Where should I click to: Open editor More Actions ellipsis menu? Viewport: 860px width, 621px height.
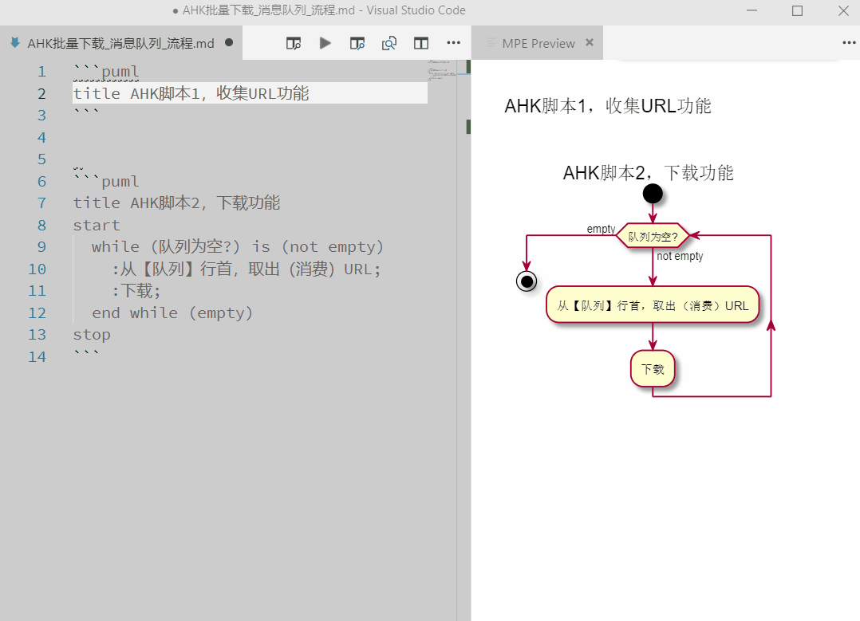[454, 43]
